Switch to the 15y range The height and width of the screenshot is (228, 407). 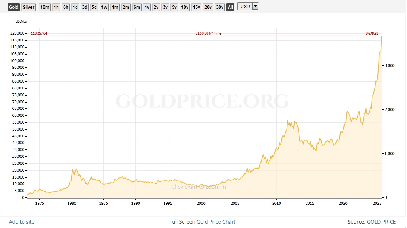(x=196, y=7)
